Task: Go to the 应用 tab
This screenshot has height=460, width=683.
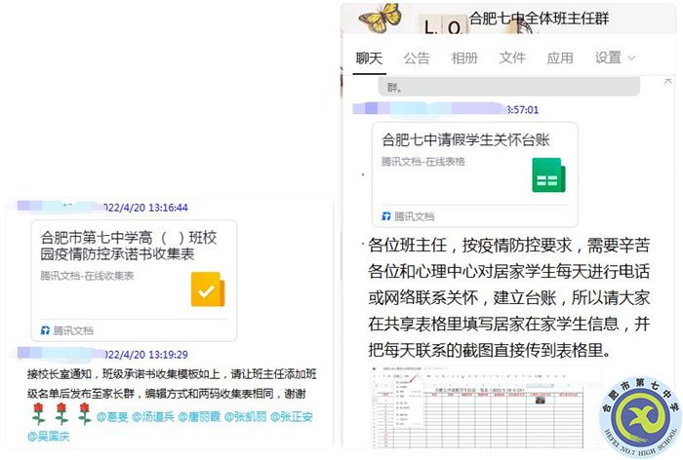Action: (x=560, y=57)
